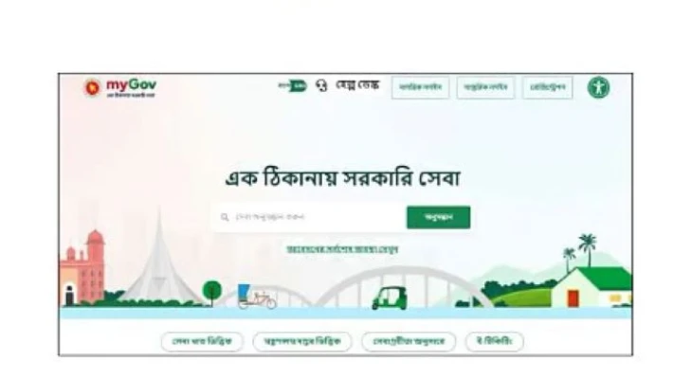
Task: Click the help desk headset icon
Action: (x=321, y=85)
